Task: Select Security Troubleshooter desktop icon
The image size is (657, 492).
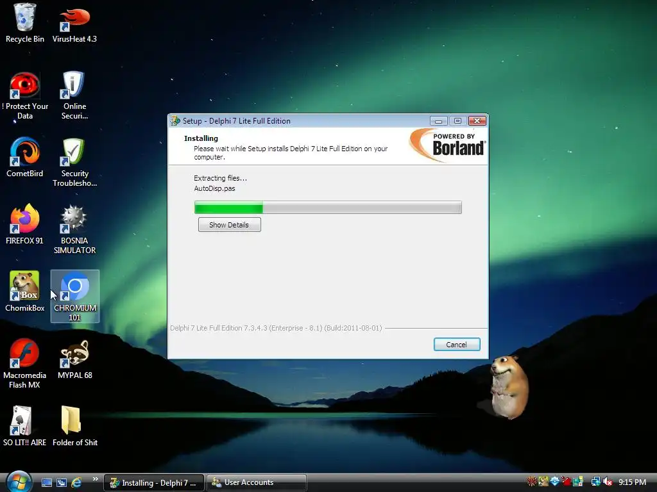Action: [x=74, y=162]
